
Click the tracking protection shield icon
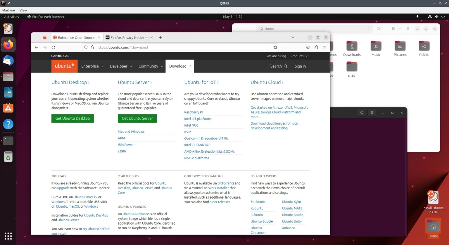pyautogui.click(x=86, y=47)
